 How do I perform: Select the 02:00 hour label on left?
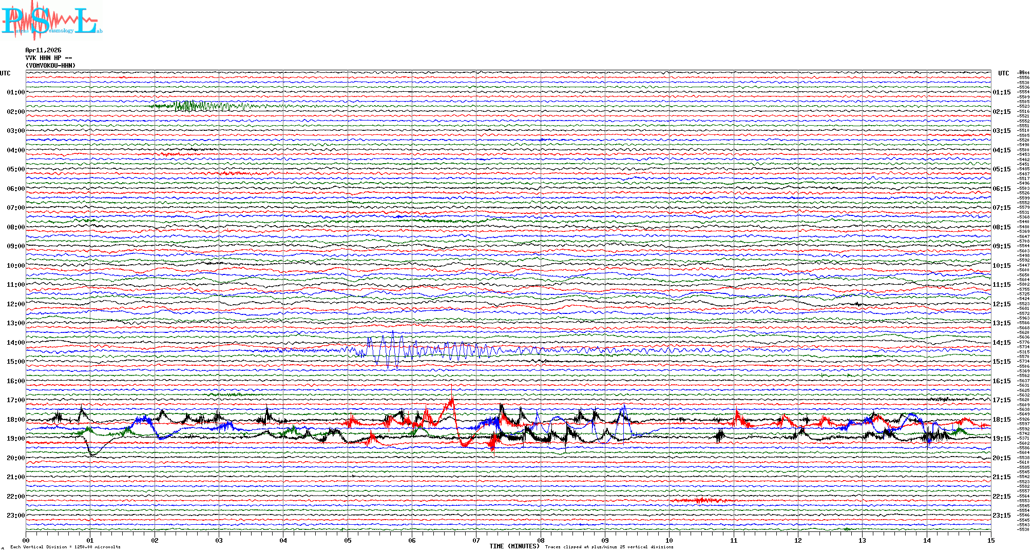point(15,112)
